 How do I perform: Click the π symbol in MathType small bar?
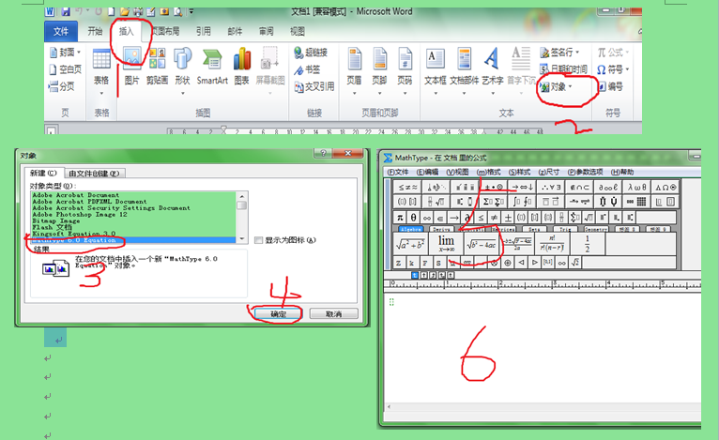(400, 218)
